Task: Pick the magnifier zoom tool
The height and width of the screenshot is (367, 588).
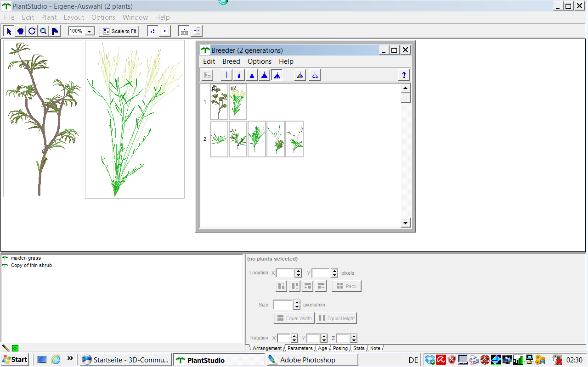Action: tap(43, 31)
